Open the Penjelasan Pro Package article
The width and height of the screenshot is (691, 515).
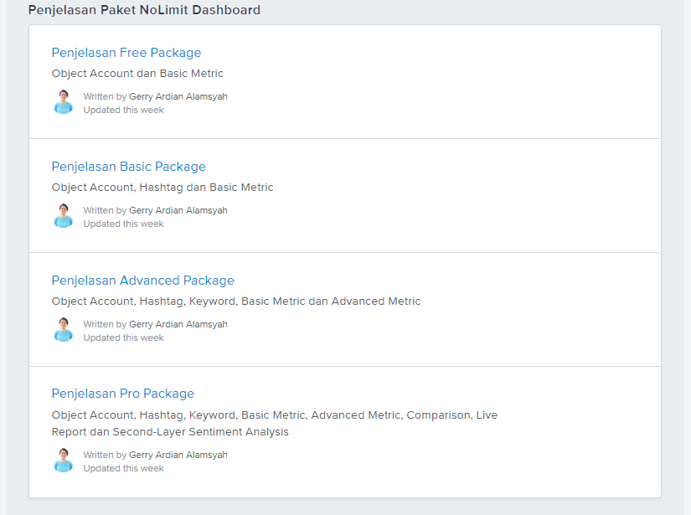coord(123,394)
